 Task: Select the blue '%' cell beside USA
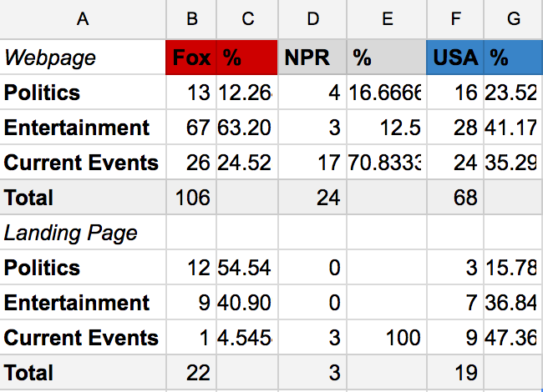(x=514, y=58)
